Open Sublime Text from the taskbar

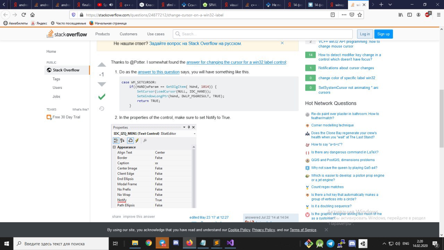click(216, 243)
